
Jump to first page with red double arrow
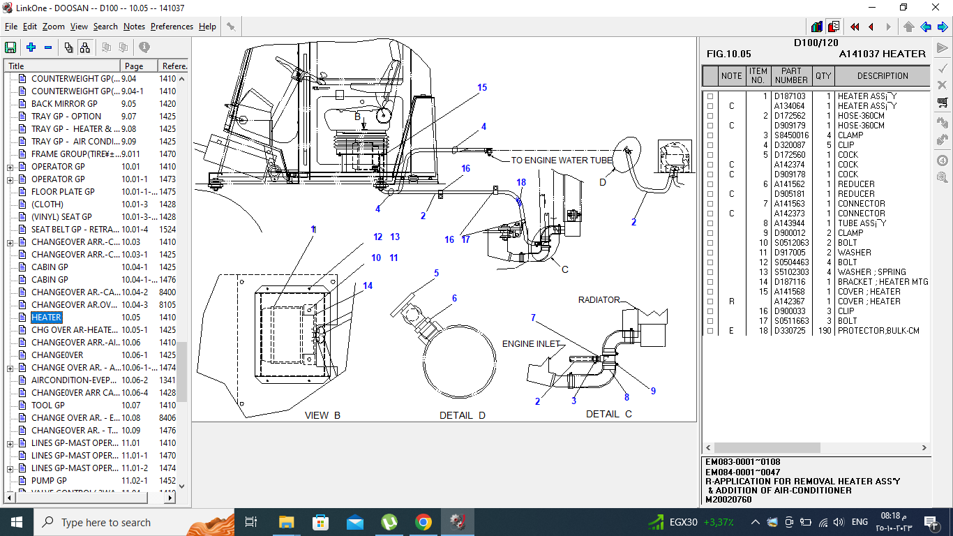click(855, 27)
